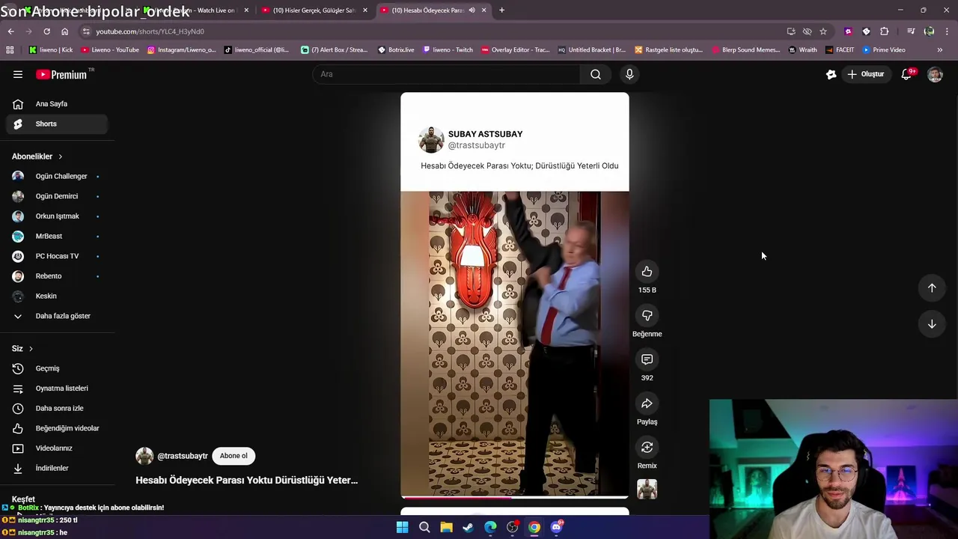Expand the Siz section
958x539 pixels.
tap(22, 348)
